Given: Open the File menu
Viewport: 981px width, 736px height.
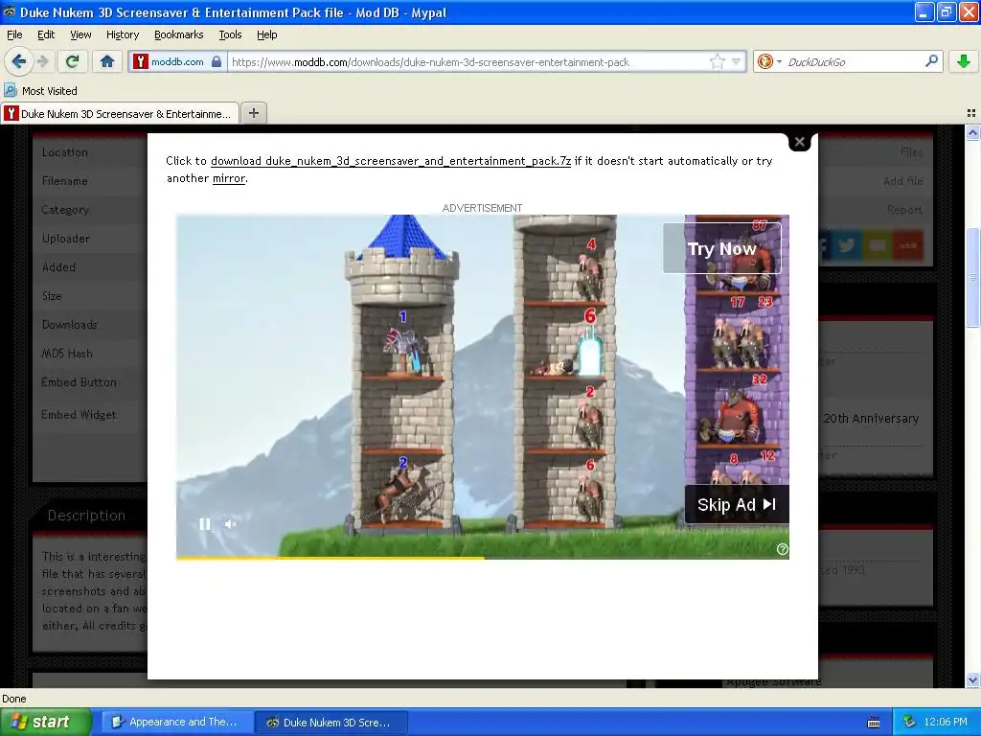Looking at the screenshot, I should coord(14,34).
